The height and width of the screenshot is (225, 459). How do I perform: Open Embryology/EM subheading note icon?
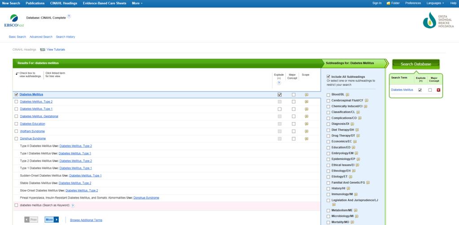pyautogui.click(x=356, y=153)
